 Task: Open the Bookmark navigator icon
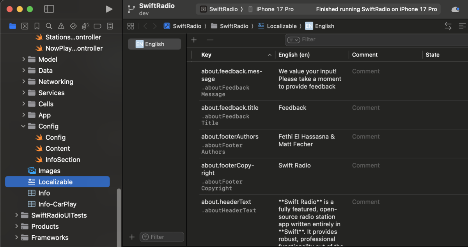(37, 26)
